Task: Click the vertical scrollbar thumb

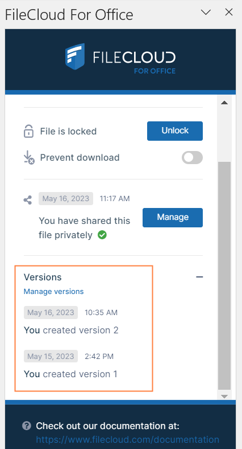Action: pyautogui.click(x=224, y=275)
